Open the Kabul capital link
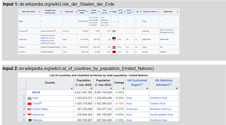 pyautogui.click(x=65, y=39)
